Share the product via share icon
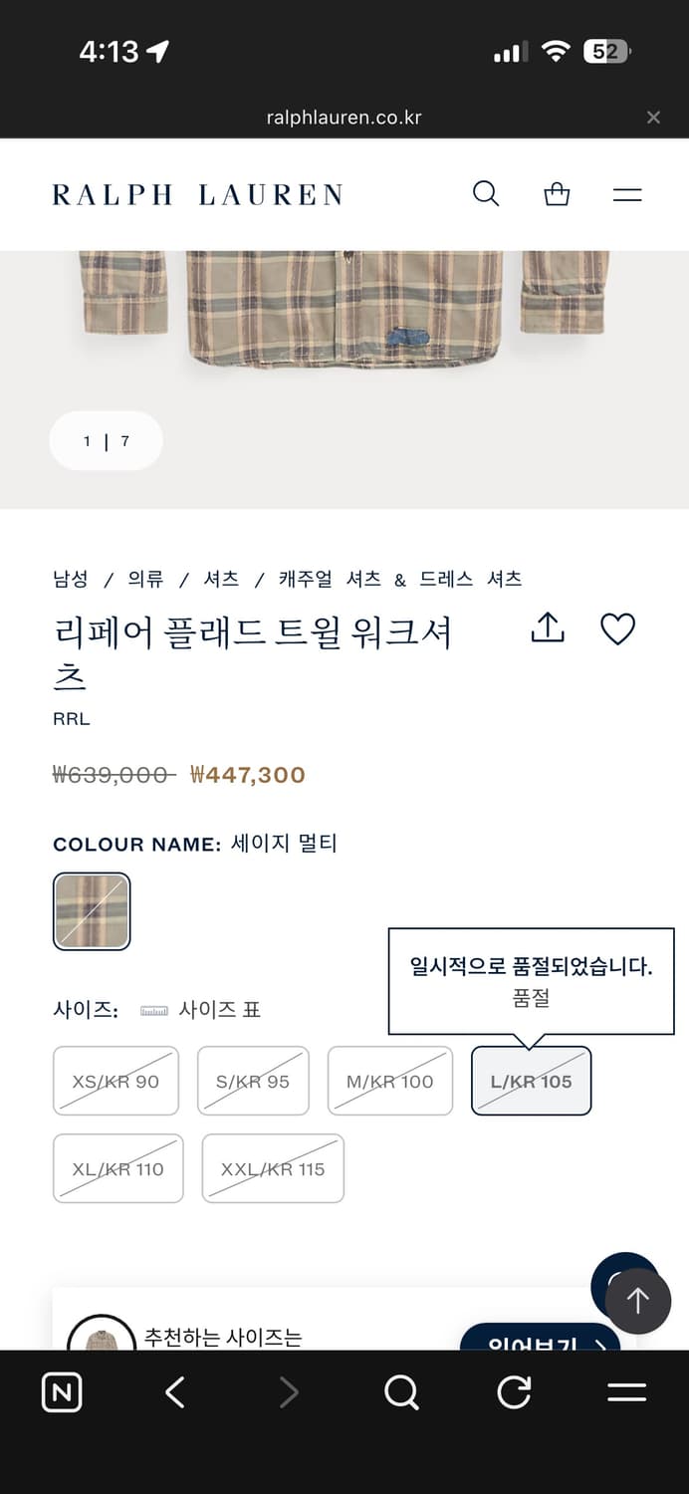Image resolution: width=689 pixels, height=1494 pixels. pos(547,628)
